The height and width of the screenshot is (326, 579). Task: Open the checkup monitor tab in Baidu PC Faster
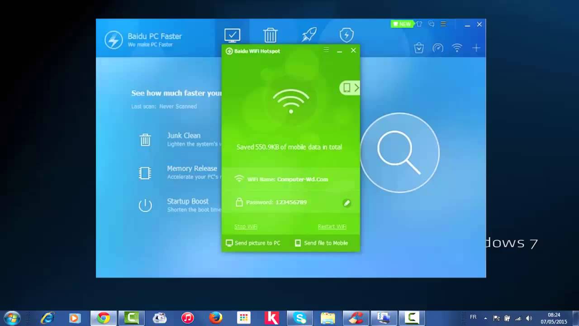[232, 35]
